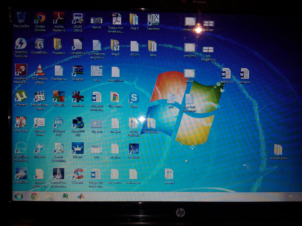The width and height of the screenshot is (302, 226).
Task: Select the test_mv.m file
Action: point(115,175)
